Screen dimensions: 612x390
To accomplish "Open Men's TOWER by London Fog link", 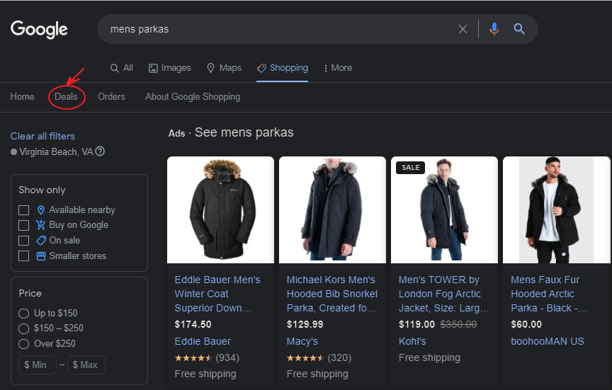I will pos(444,294).
